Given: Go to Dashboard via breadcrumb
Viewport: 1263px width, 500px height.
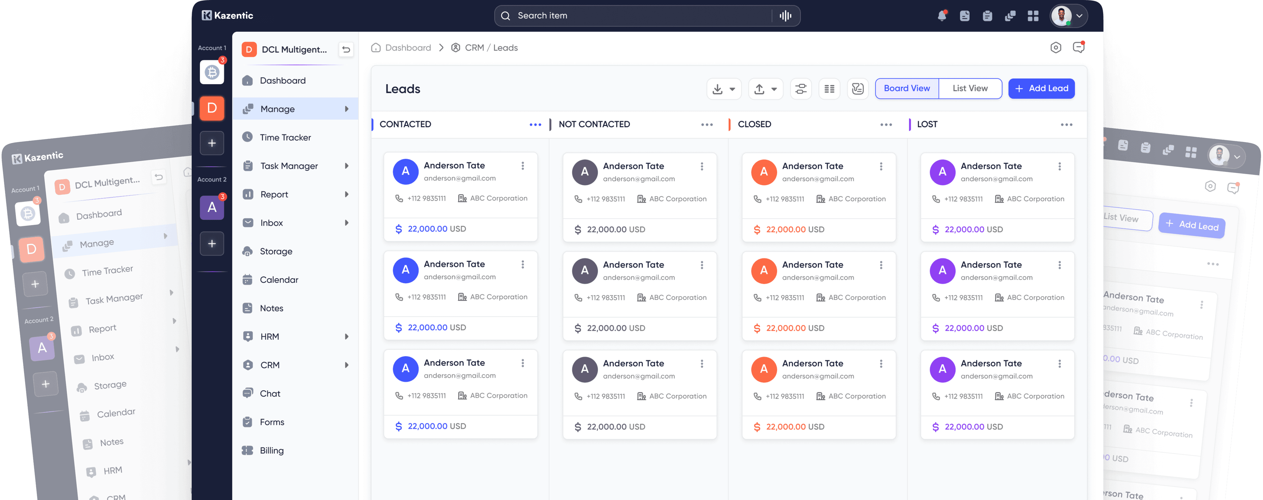Looking at the screenshot, I should [x=402, y=48].
